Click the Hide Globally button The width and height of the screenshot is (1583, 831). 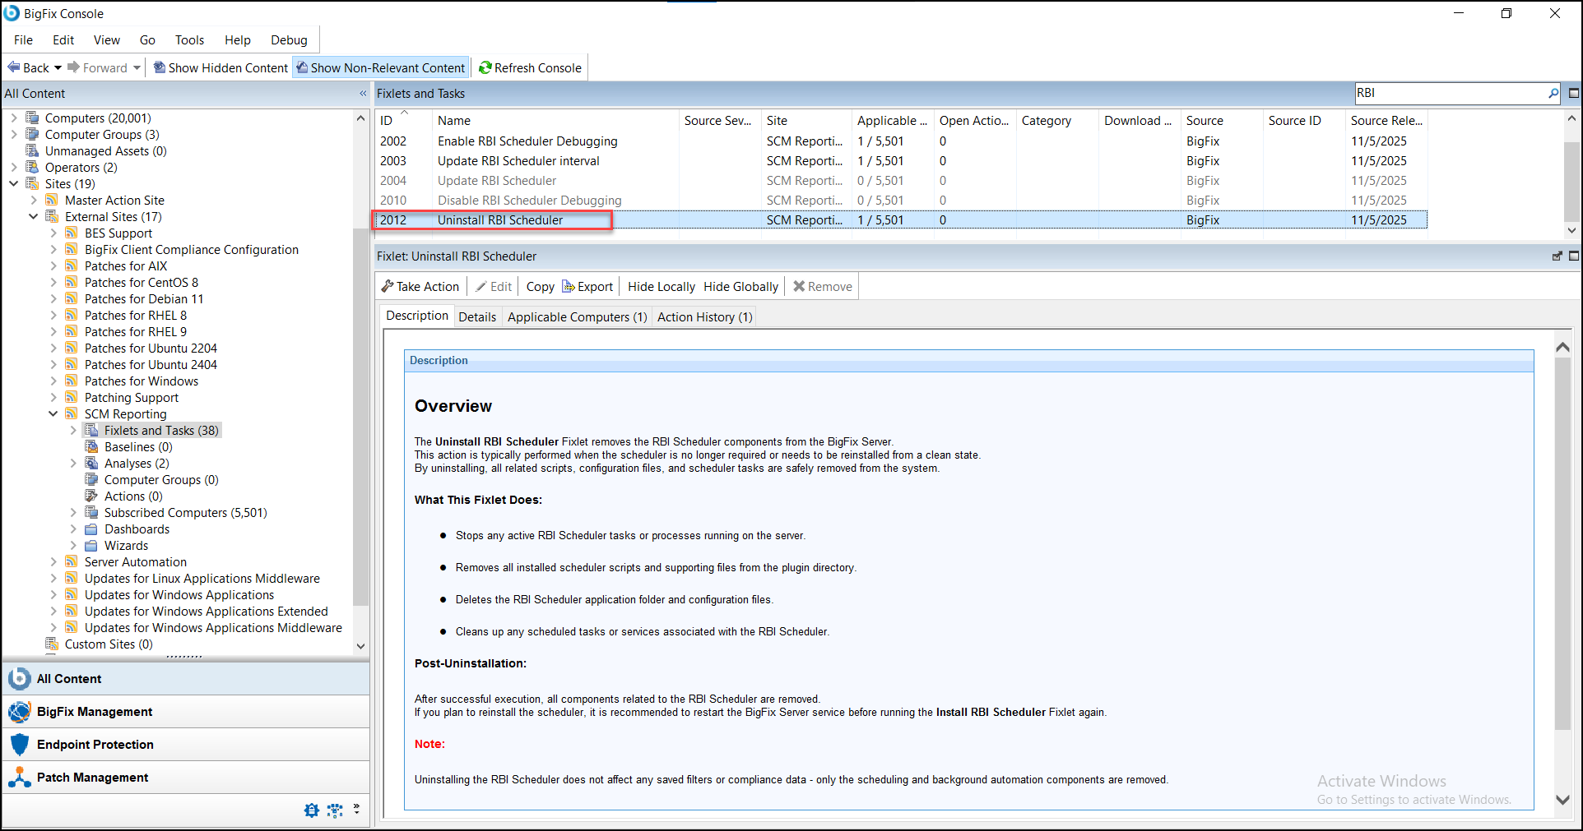point(740,286)
